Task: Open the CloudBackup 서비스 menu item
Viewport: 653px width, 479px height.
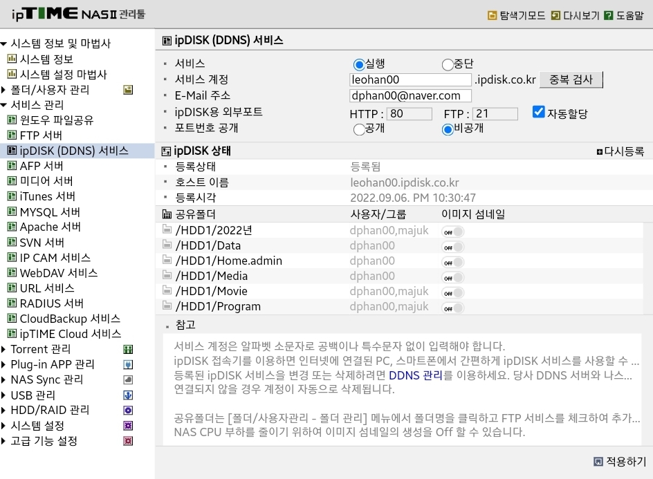Action: click(x=70, y=319)
